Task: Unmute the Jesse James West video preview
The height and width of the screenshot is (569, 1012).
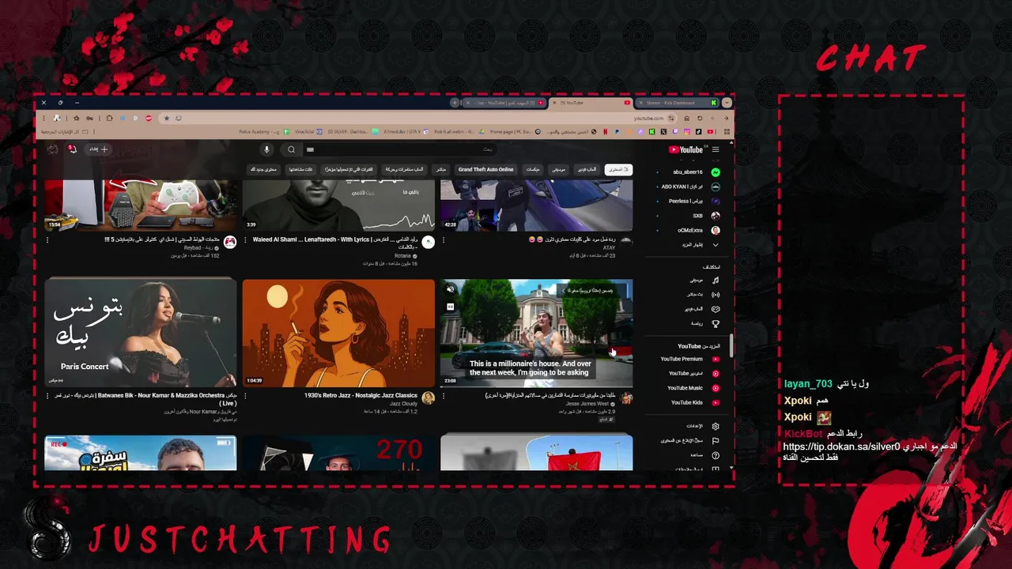Action: click(451, 290)
